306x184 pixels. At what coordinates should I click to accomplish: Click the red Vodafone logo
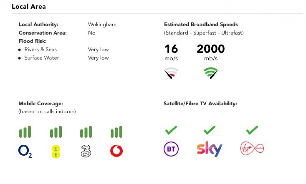[116, 151]
